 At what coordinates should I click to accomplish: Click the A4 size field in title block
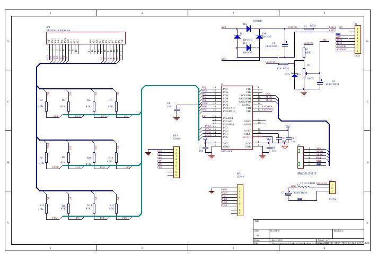258,235
